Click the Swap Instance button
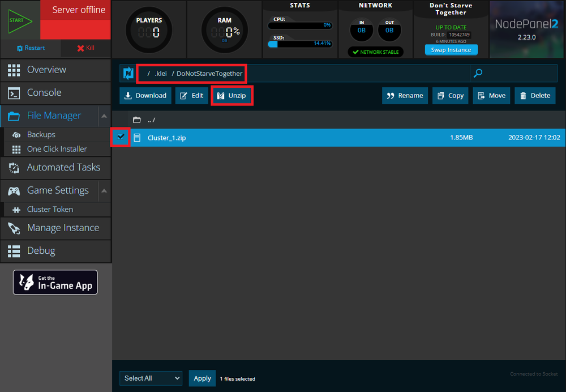This screenshot has width=566, height=392. coord(451,50)
